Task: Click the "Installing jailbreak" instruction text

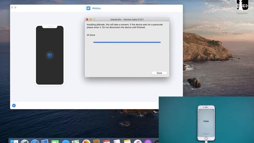Action: coord(125,26)
